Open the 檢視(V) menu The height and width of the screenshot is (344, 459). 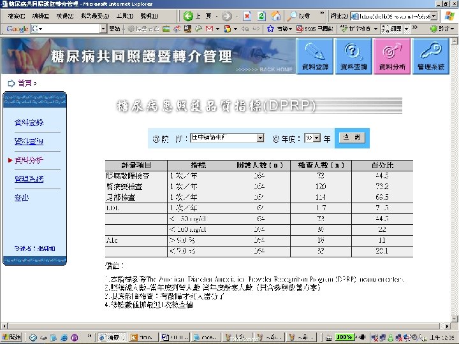[64, 16]
